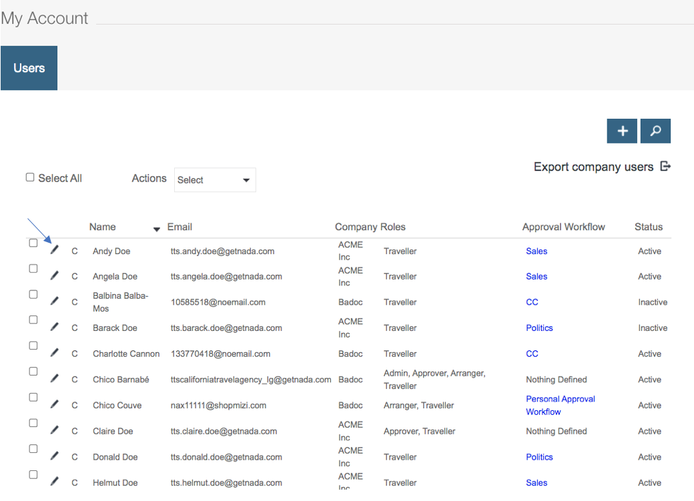The width and height of the screenshot is (694, 501).
Task: Switch to the Users tab
Action: (x=29, y=68)
